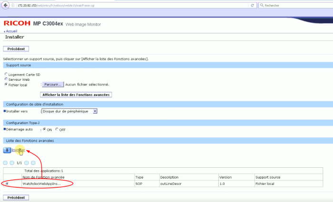Click the browser back arrow button

click(5, 5)
